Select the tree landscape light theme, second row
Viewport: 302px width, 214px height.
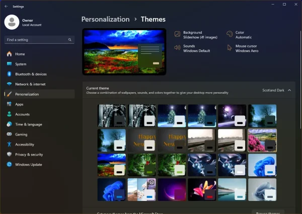[112, 140]
